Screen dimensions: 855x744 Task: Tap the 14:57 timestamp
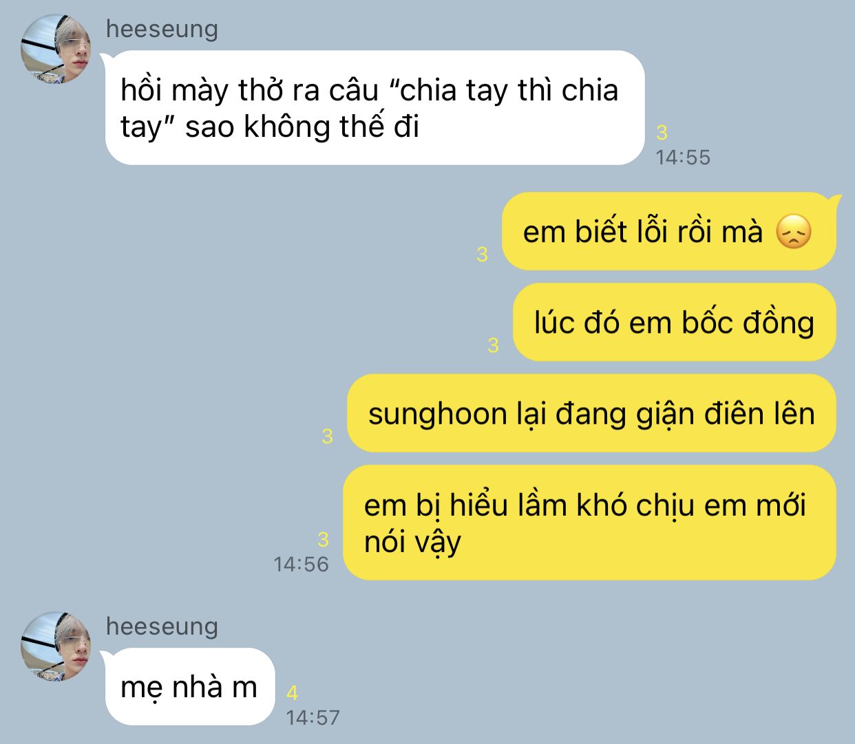(x=313, y=718)
